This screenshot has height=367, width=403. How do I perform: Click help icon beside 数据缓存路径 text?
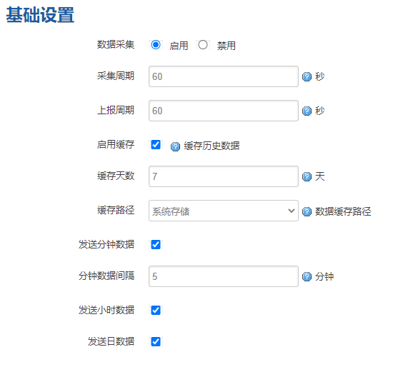coord(307,211)
